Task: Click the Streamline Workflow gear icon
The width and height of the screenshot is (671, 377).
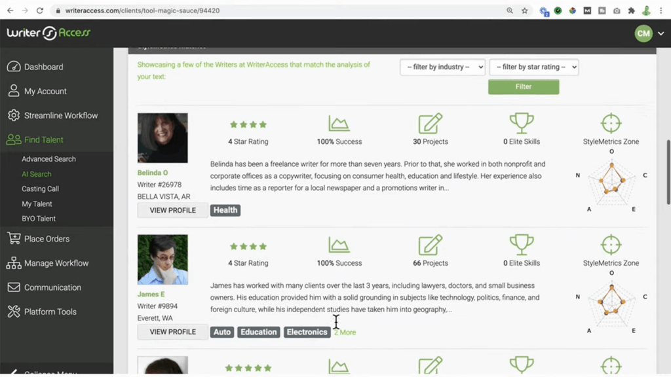Action: coord(14,115)
